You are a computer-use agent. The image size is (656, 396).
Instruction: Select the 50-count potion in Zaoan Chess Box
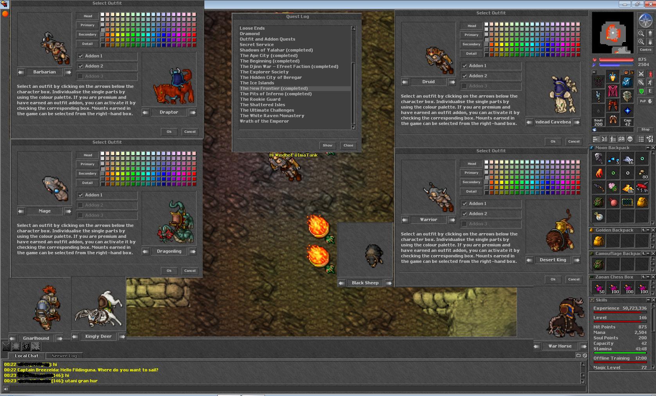pos(598,288)
